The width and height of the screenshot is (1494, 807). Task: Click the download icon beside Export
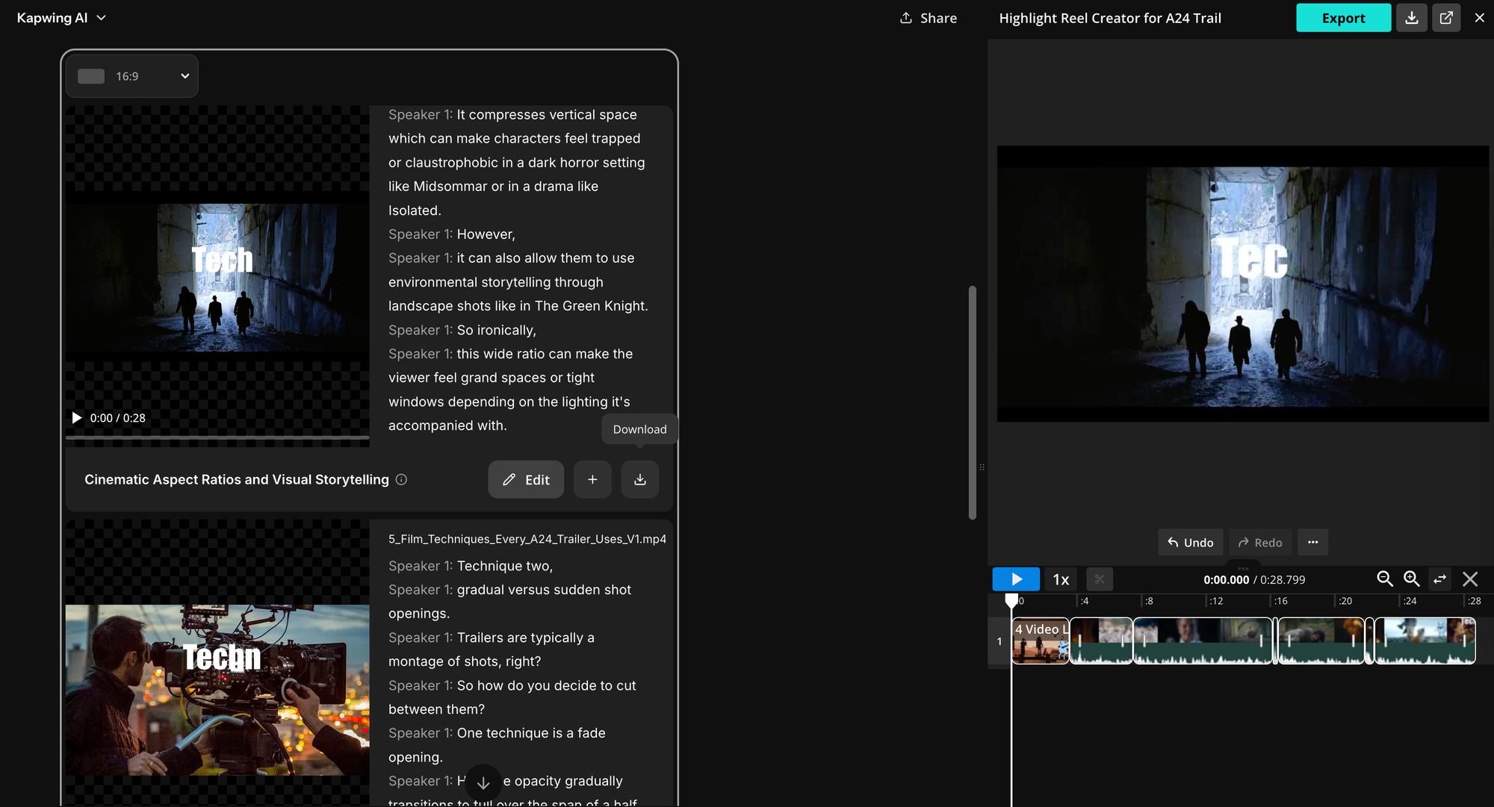point(1411,18)
